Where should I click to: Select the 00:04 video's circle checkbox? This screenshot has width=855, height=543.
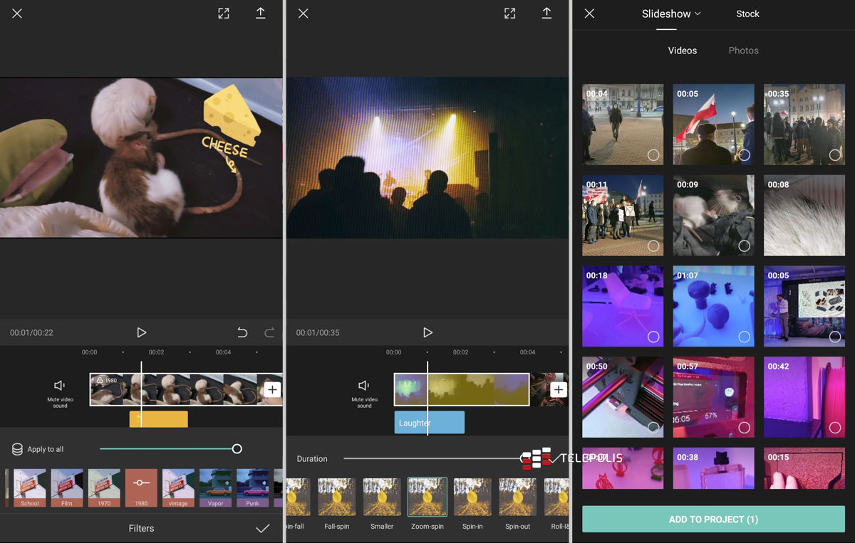pyautogui.click(x=653, y=154)
